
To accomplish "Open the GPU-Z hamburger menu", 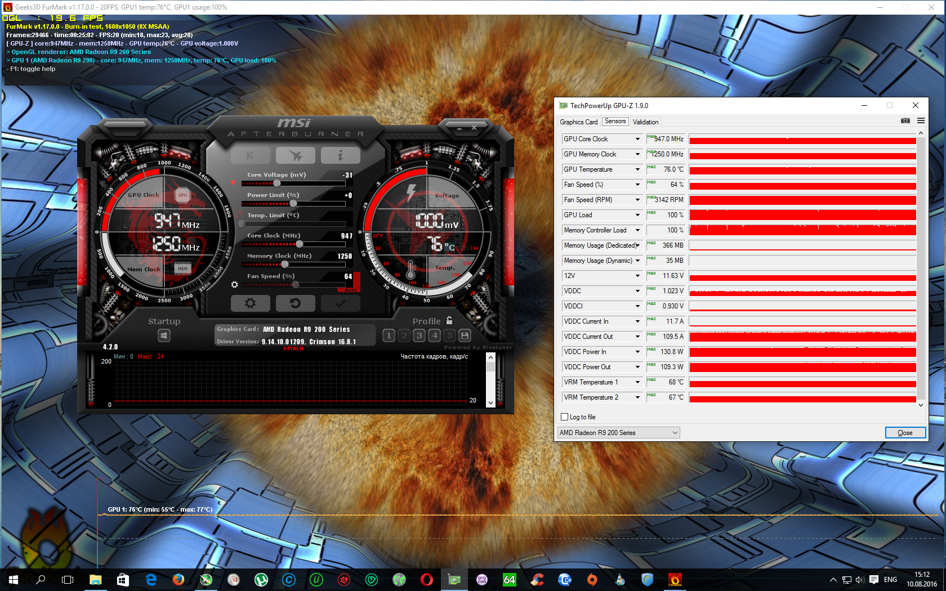I will [921, 120].
